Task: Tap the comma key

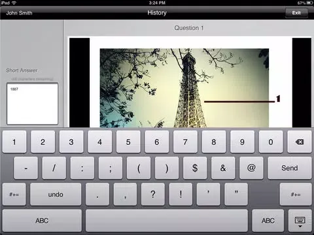Action: click(125, 195)
